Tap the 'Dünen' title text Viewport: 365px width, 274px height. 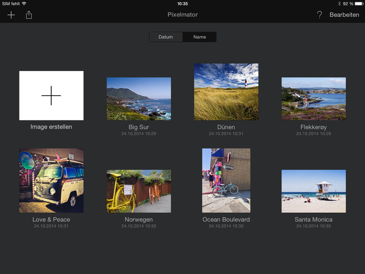coord(226,127)
